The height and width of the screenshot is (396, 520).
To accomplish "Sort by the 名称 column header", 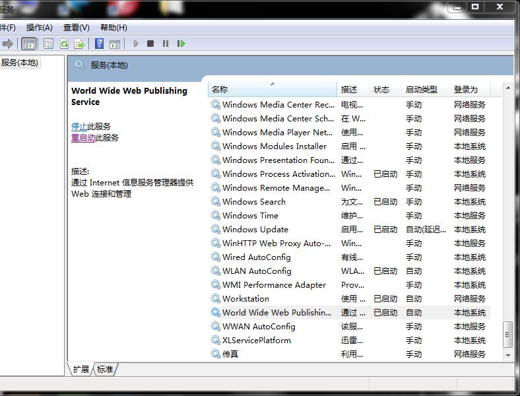I will 273,90.
